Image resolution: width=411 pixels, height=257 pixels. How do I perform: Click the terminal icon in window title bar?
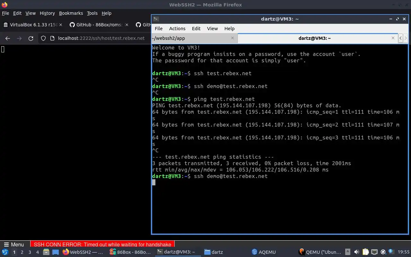(x=155, y=19)
